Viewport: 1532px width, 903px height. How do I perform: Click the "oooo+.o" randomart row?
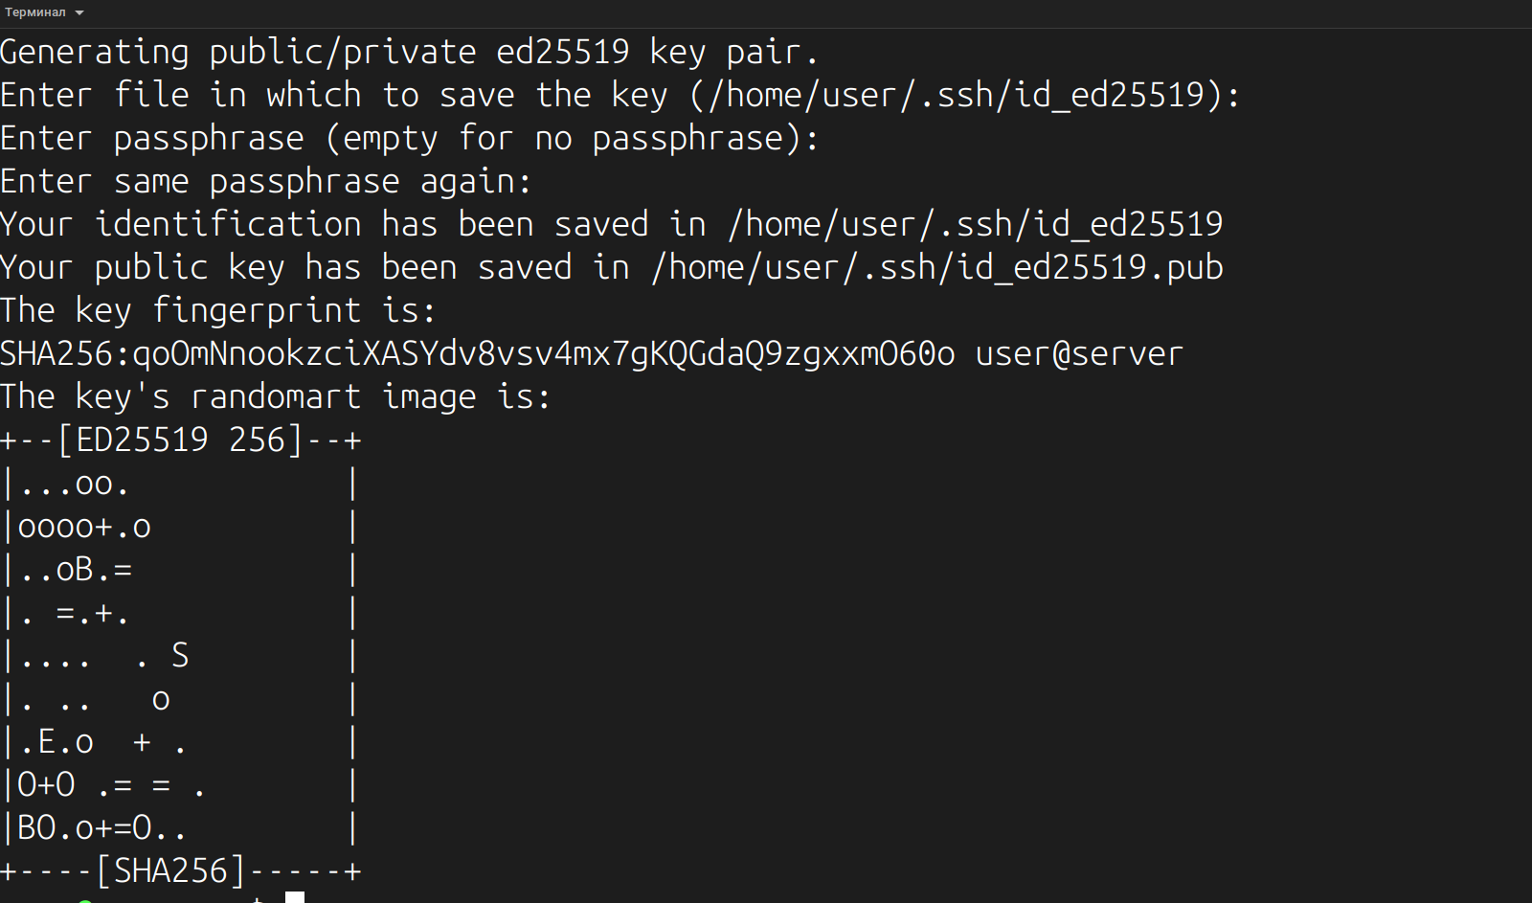84,527
